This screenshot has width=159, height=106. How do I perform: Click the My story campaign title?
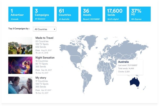[41, 78]
